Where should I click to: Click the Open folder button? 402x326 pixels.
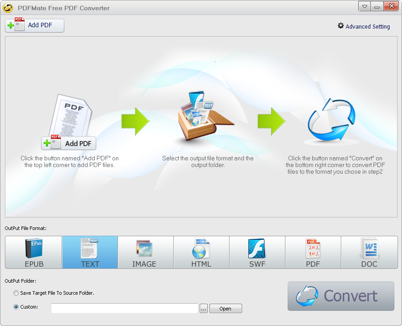226,309
